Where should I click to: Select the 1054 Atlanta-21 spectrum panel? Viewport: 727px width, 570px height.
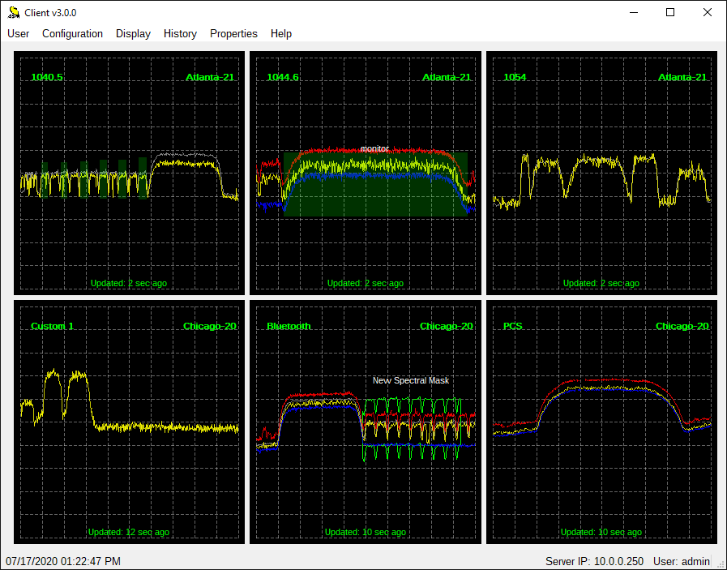(601, 173)
